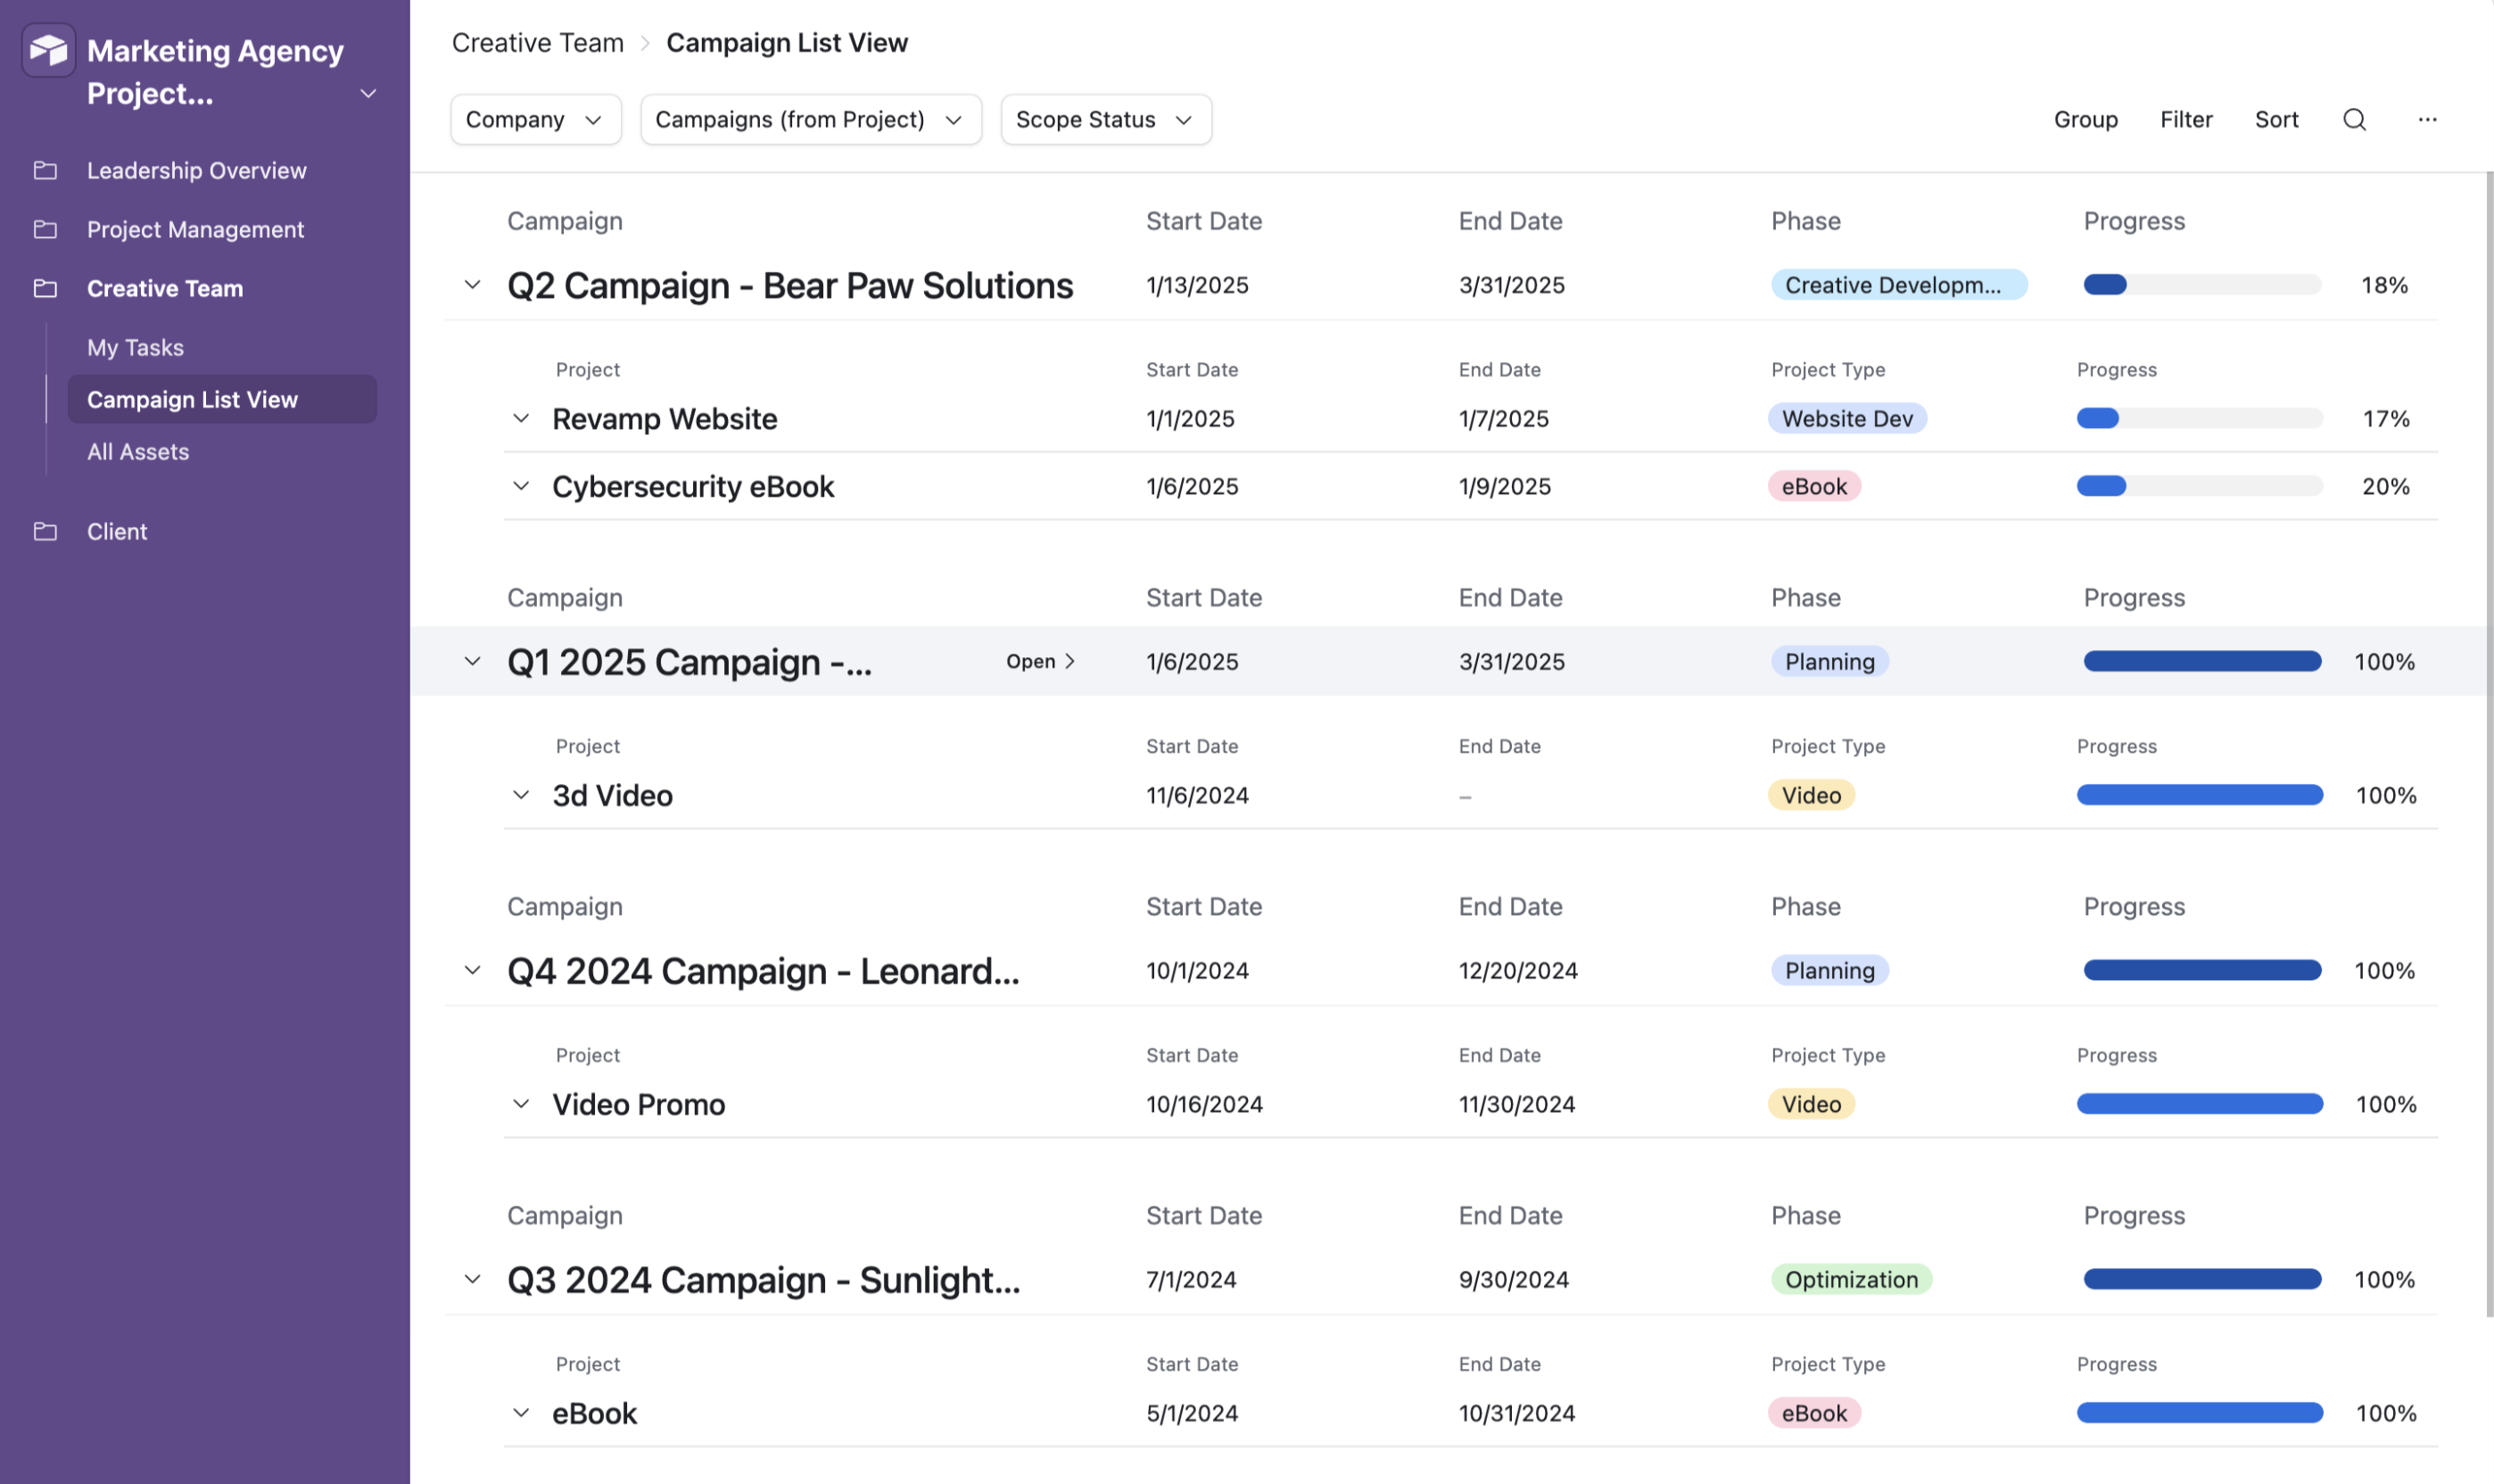This screenshot has height=1484, width=2494.
Task: Collapse the Q3 2024 Campaign - Sunlight row
Action: (472, 1279)
